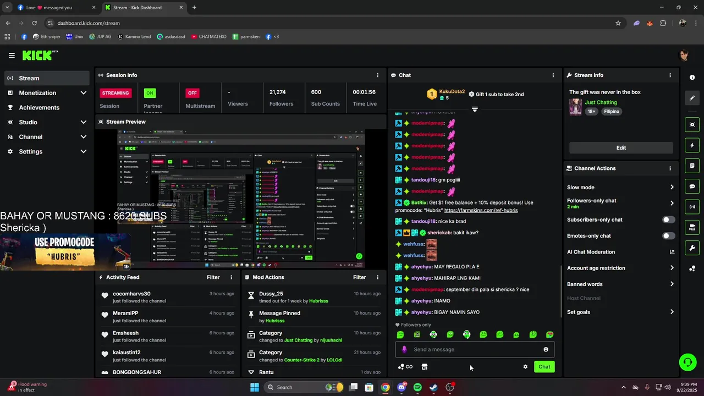The image size is (704, 396).
Task: Click the chat bubble icon in right toolbar
Action: point(692,186)
